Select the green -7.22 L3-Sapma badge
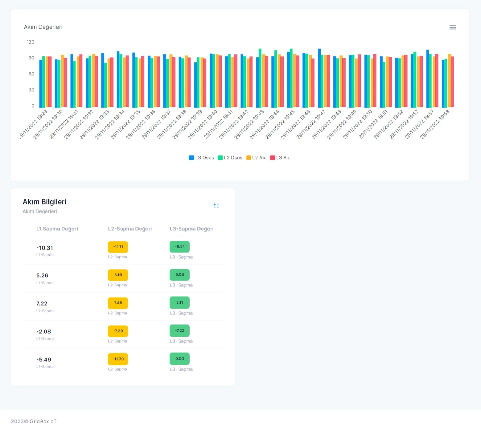This screenshot has height=433, width=481. click(x=179, y=331)
